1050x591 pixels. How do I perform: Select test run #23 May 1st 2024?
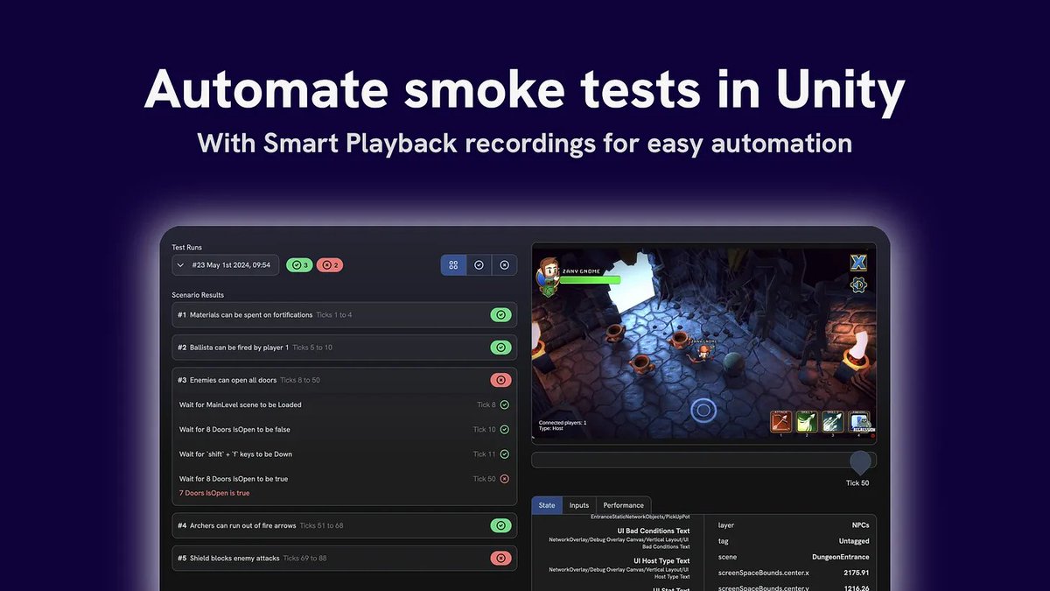pyautogui.click(x=226, y=264)
